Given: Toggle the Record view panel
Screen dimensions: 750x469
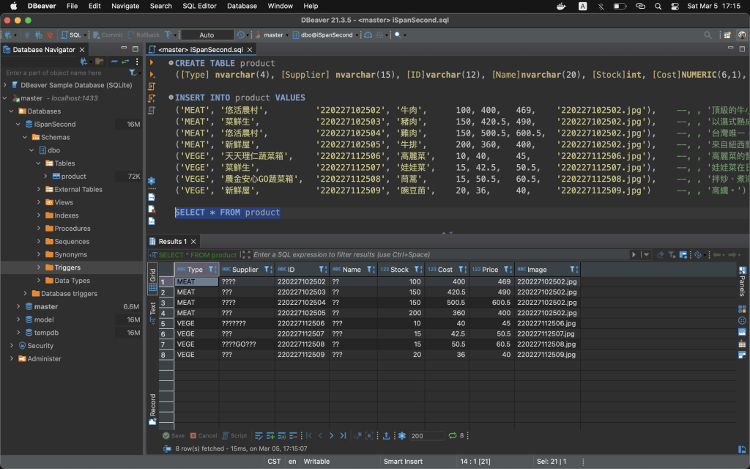Looking at the screenshot, I should tap(152, 409).
